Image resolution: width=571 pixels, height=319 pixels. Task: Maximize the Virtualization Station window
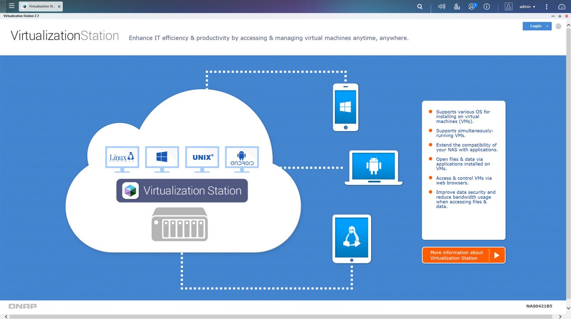[x=560, y=16]
